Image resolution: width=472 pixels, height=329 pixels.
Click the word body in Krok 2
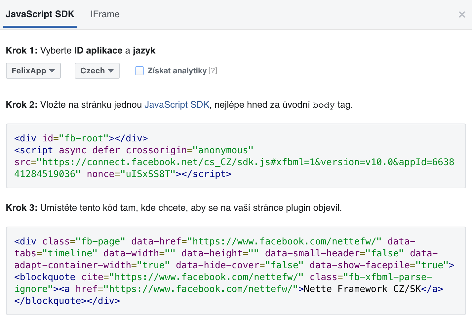click(324, 105)
